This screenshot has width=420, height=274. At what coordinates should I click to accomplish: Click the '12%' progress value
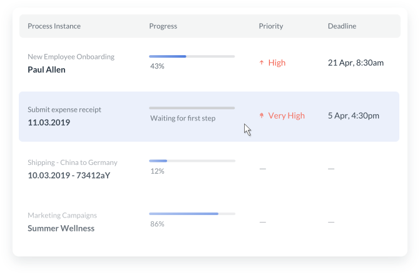[157, 171]
